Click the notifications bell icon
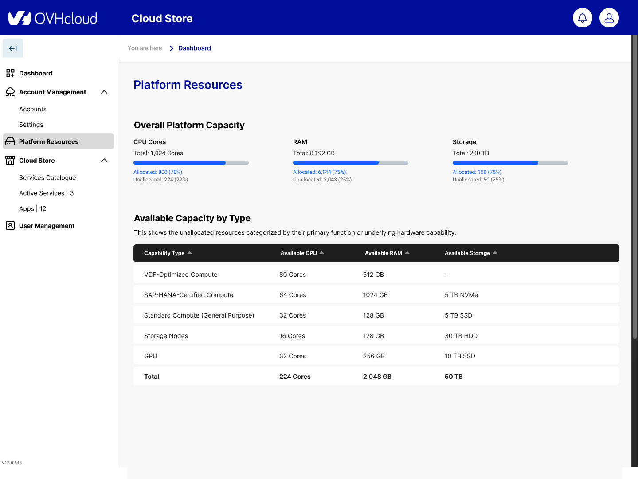 (x=583, y=18)
